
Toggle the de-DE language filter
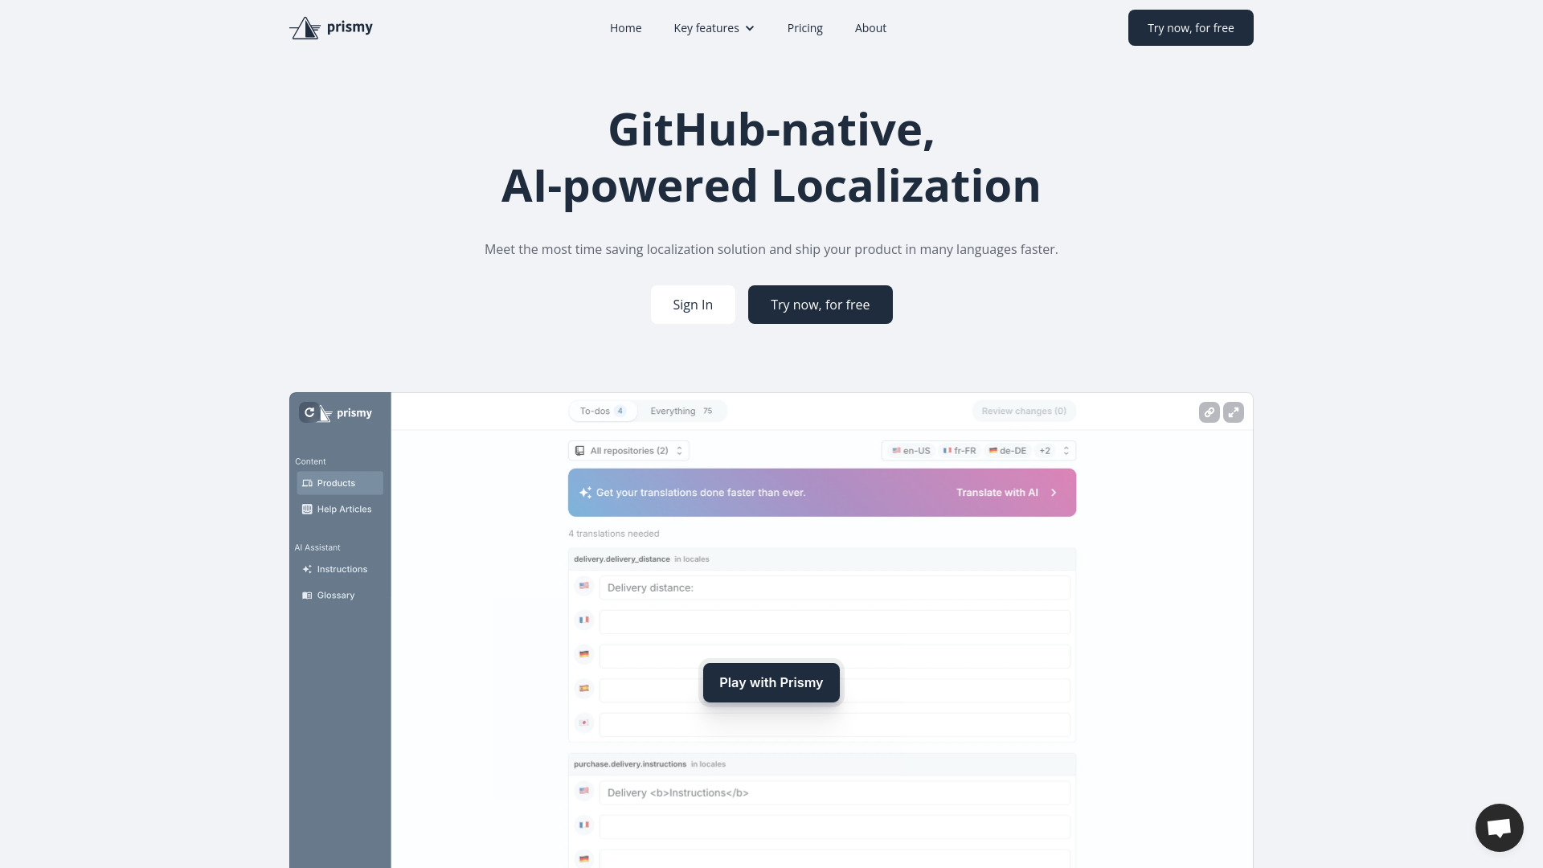[x=1007, y=450]
